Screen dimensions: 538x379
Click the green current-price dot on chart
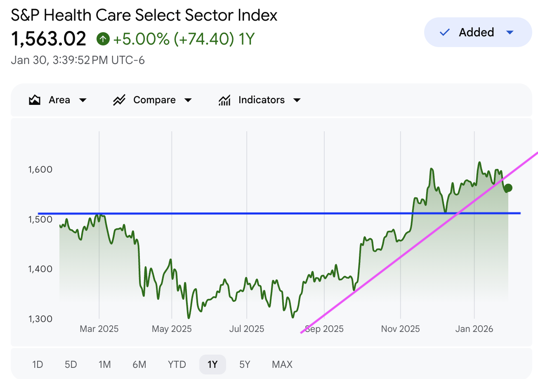508,188
